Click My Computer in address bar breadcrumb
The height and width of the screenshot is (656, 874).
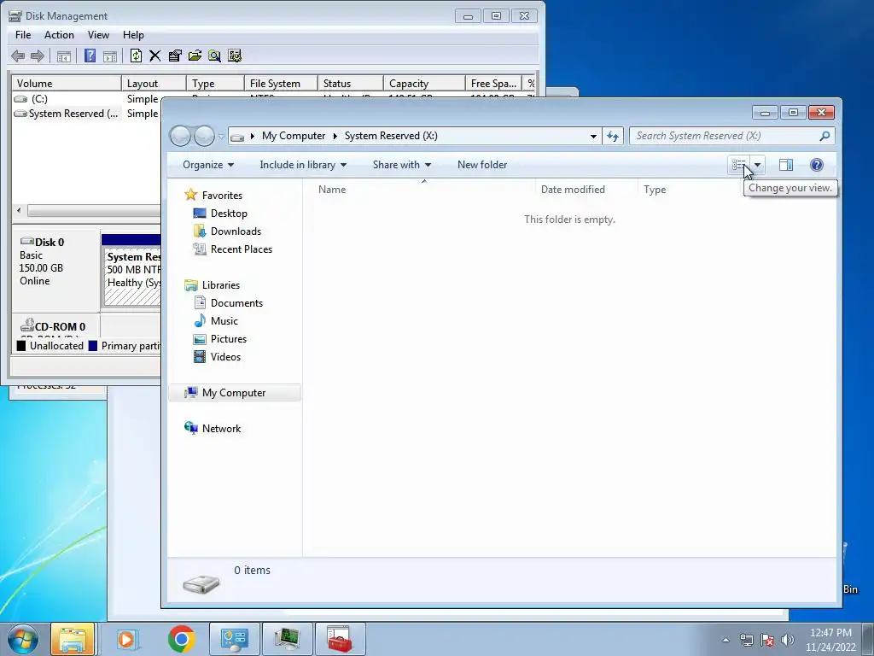click(294, 136)
